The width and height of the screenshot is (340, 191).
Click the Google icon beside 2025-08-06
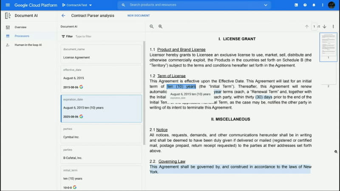coord(81,116)
